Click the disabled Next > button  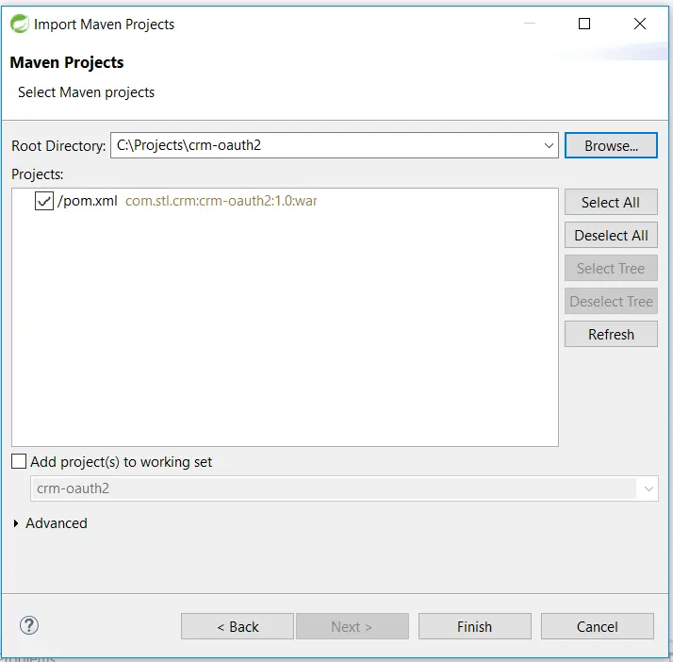(352, 626)
